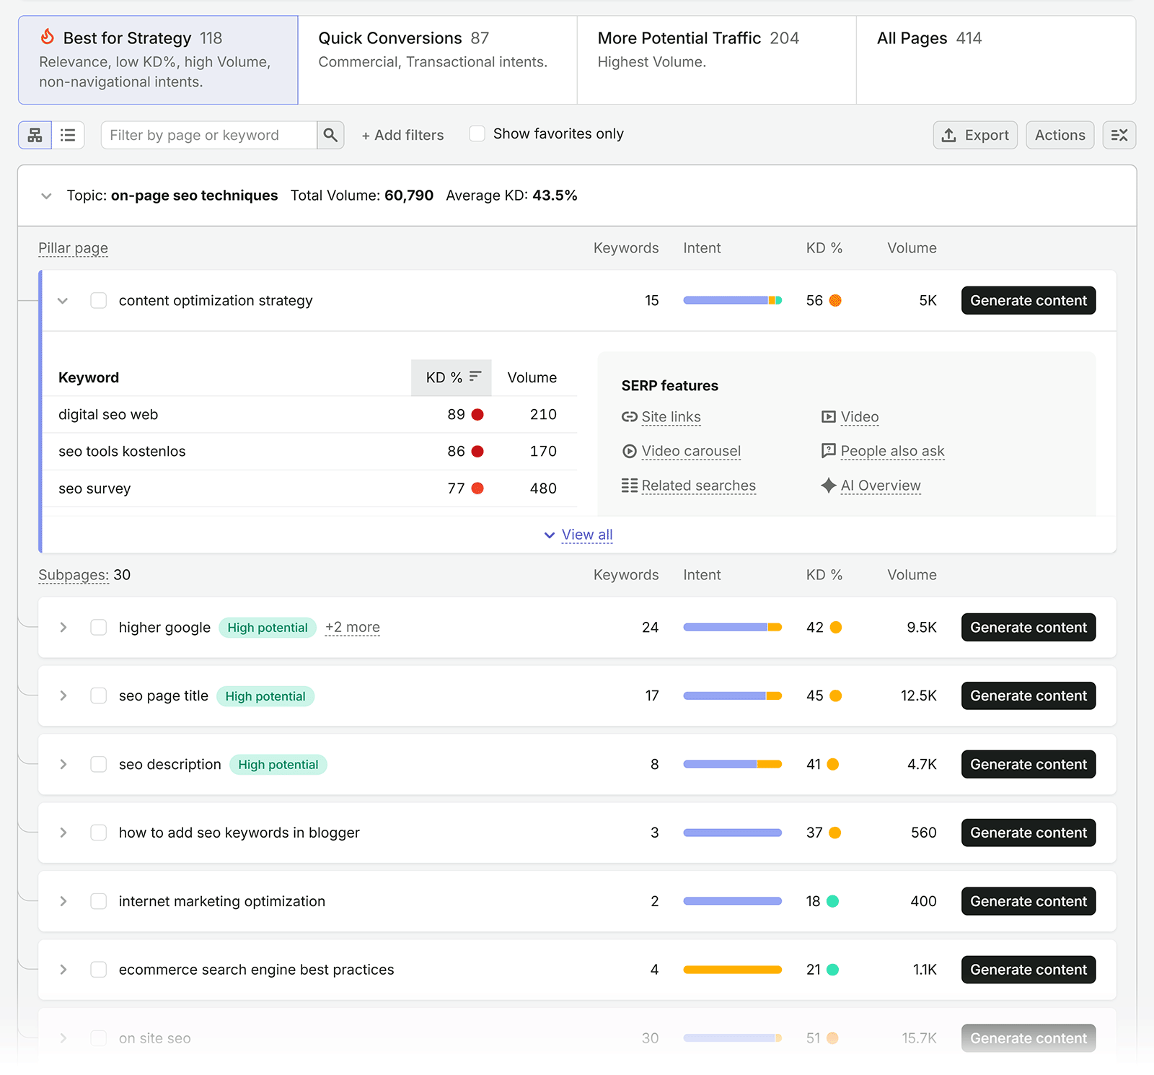
Task: Switch to the card/pillar view icon
Action: (35, 135)
